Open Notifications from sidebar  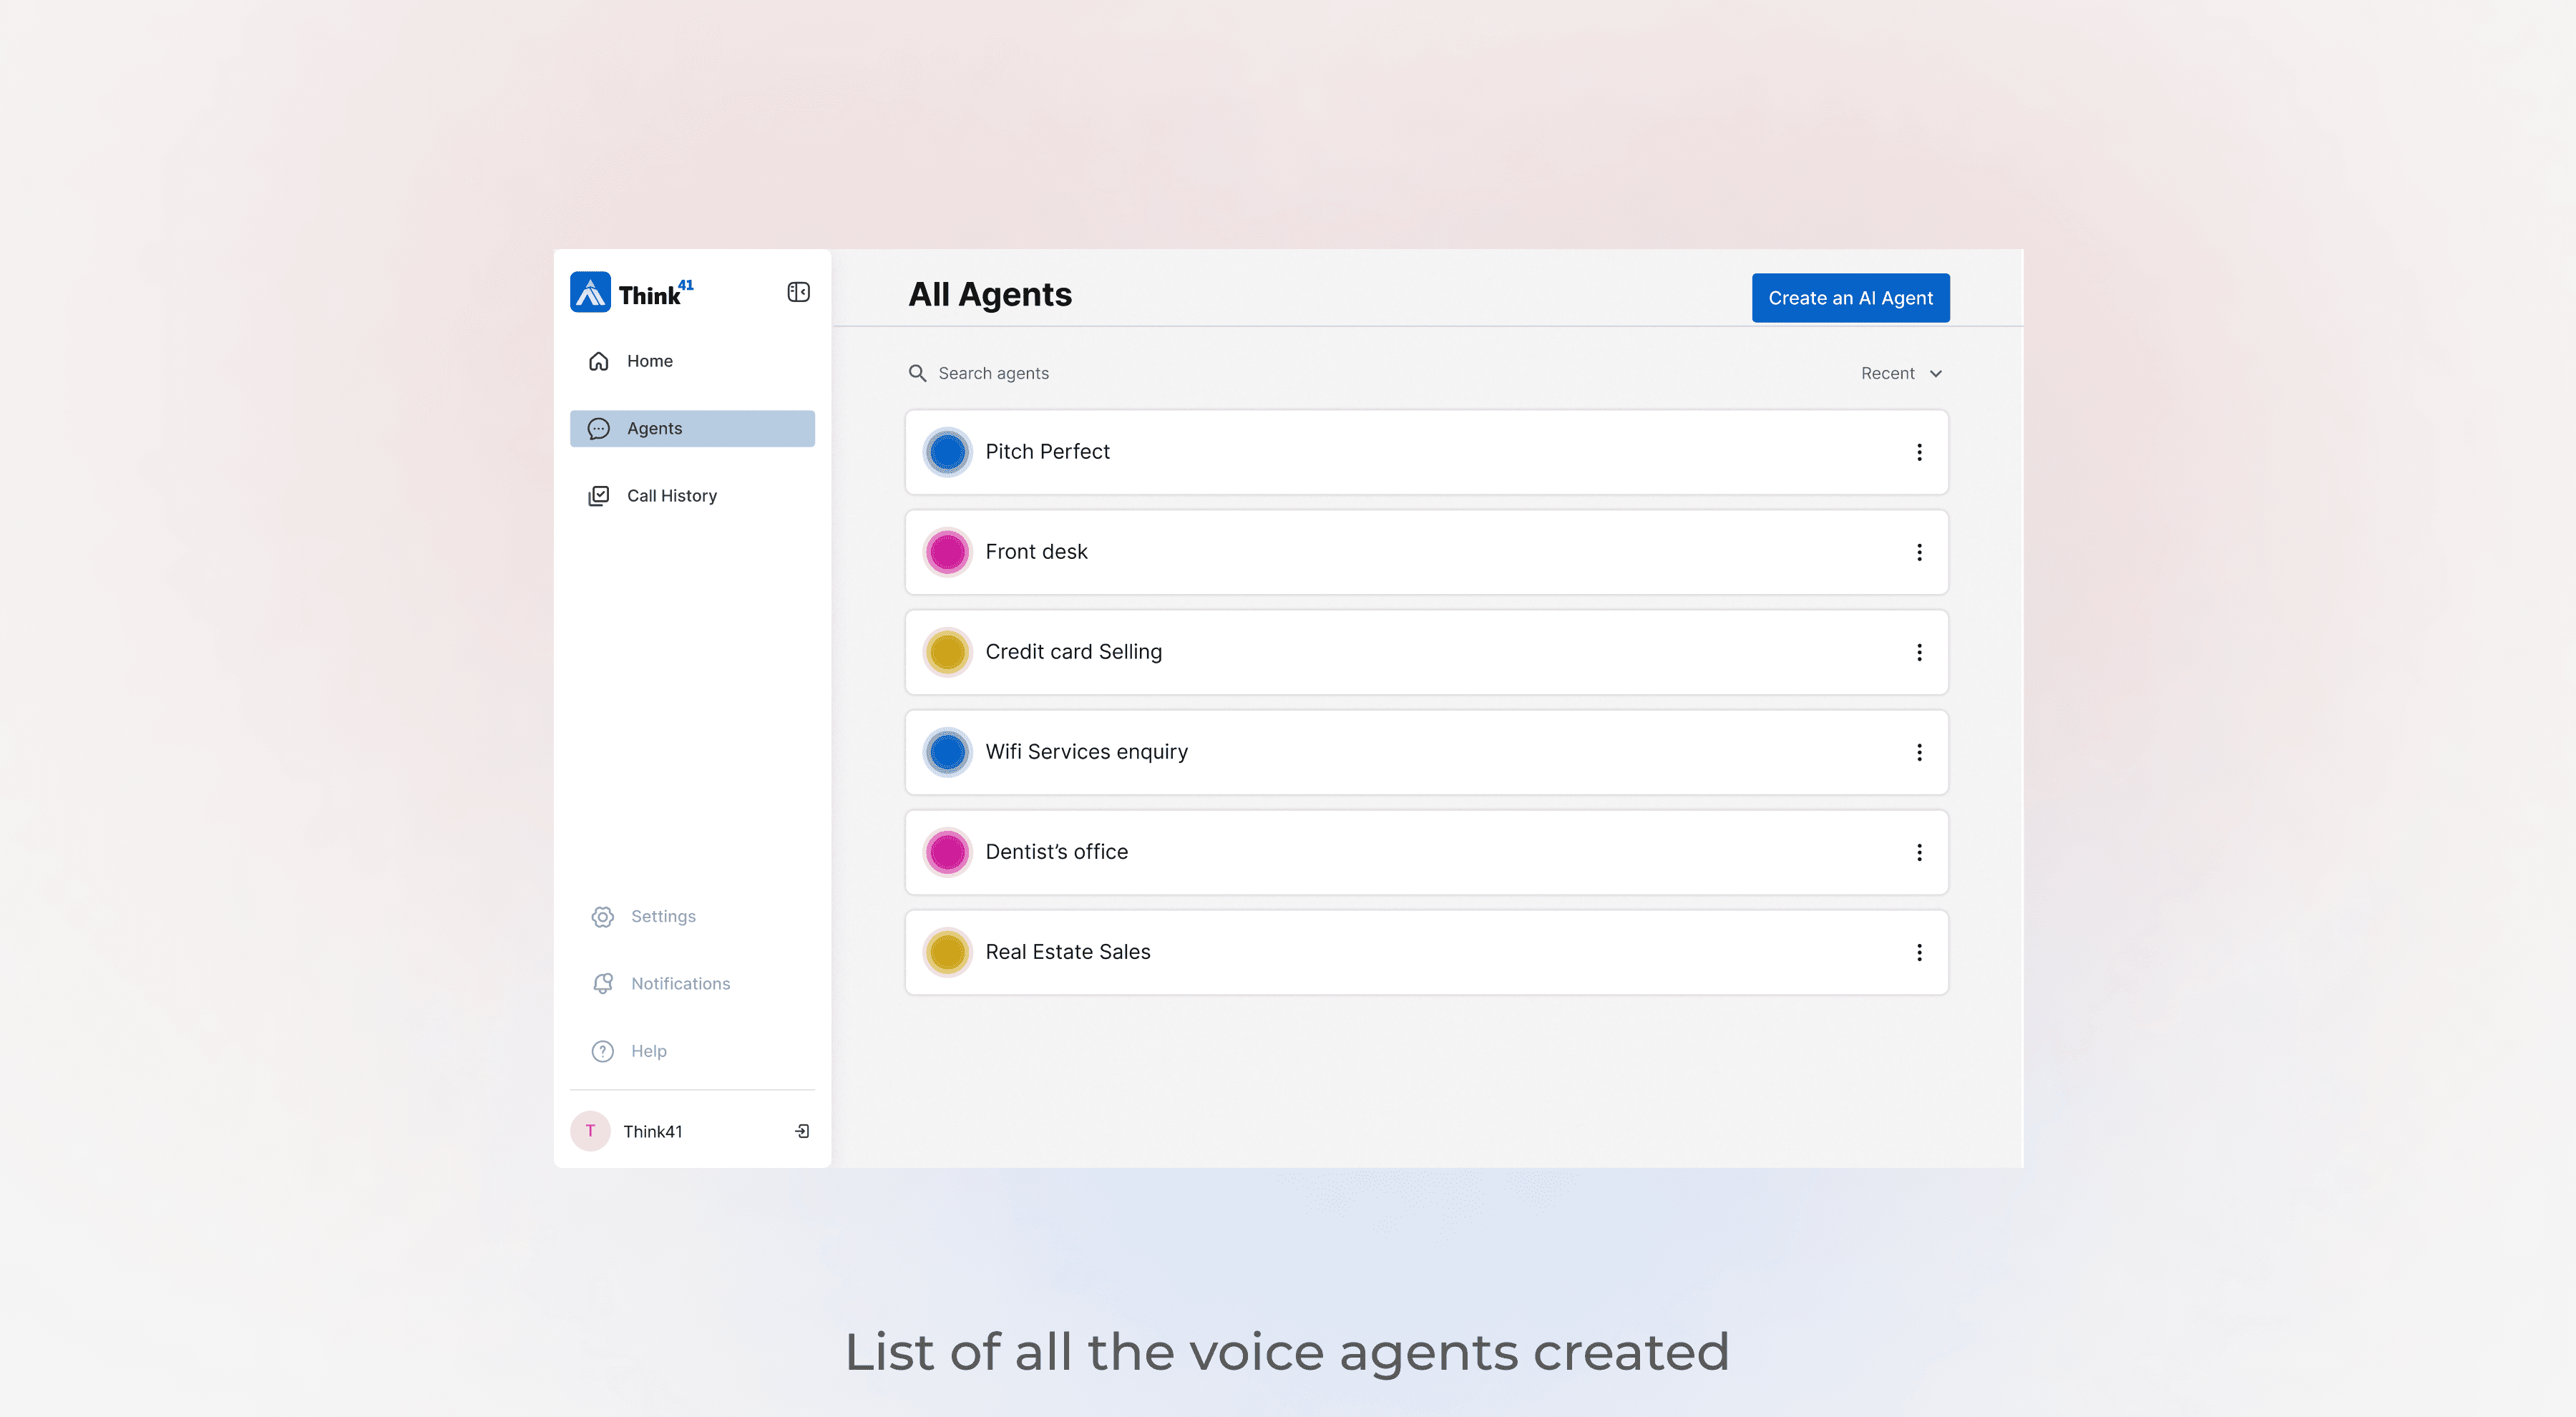tap(680, 984)
